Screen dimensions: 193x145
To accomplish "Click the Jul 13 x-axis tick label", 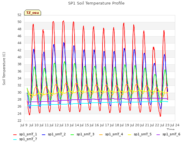I will (64, 125).
